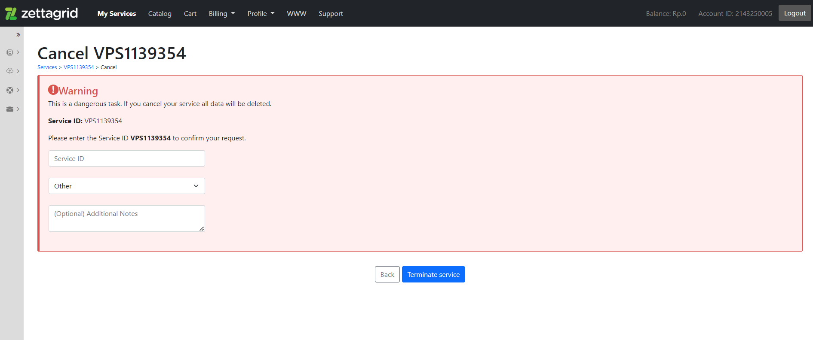This screenshot has width=813, height=340.
Task: Expand the chevron next to cloud icon
Action: point(18,71)
